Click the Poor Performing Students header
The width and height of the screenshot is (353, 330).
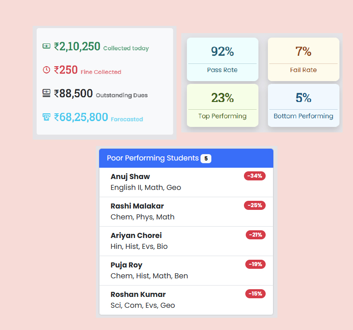186,158
